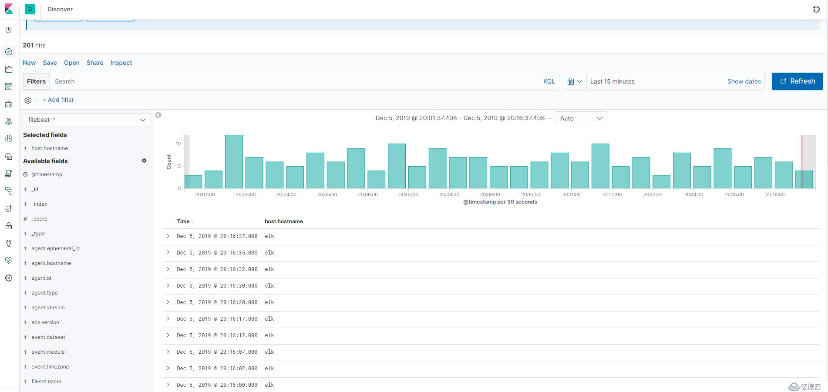Image resolution: width=828 pixels, height=392 pixels.
Task: Open the calendar quick time menu
Action: click(575, 81)
